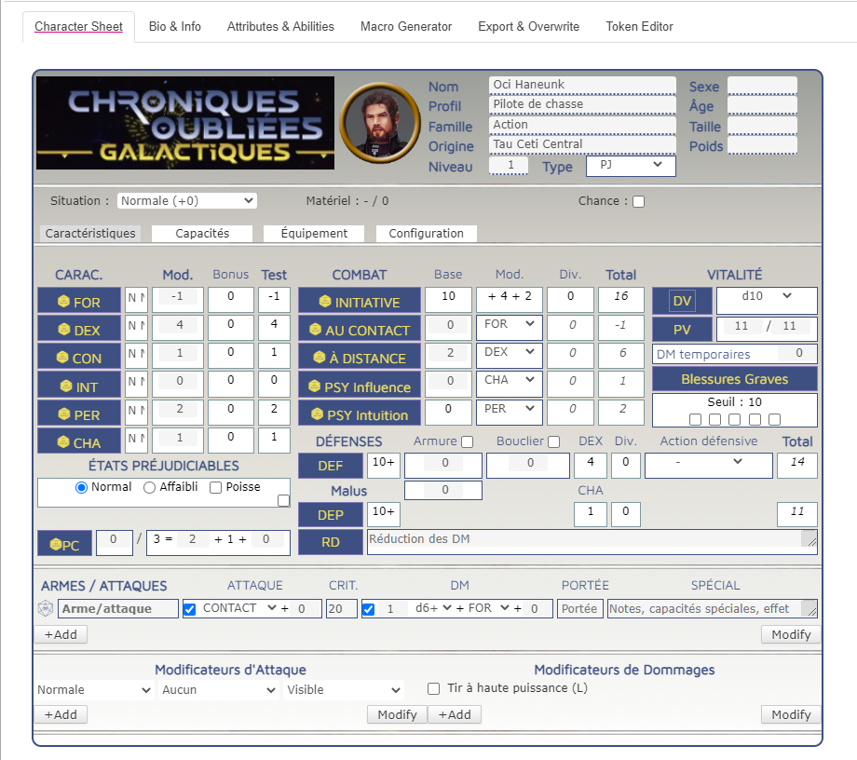857x760 pixels.
Task: Toggle the Armure checkbox
Action: [468, 441]
